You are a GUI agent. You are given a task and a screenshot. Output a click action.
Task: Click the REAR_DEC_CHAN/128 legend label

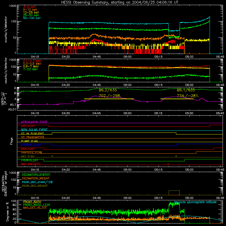click(37, 182)
